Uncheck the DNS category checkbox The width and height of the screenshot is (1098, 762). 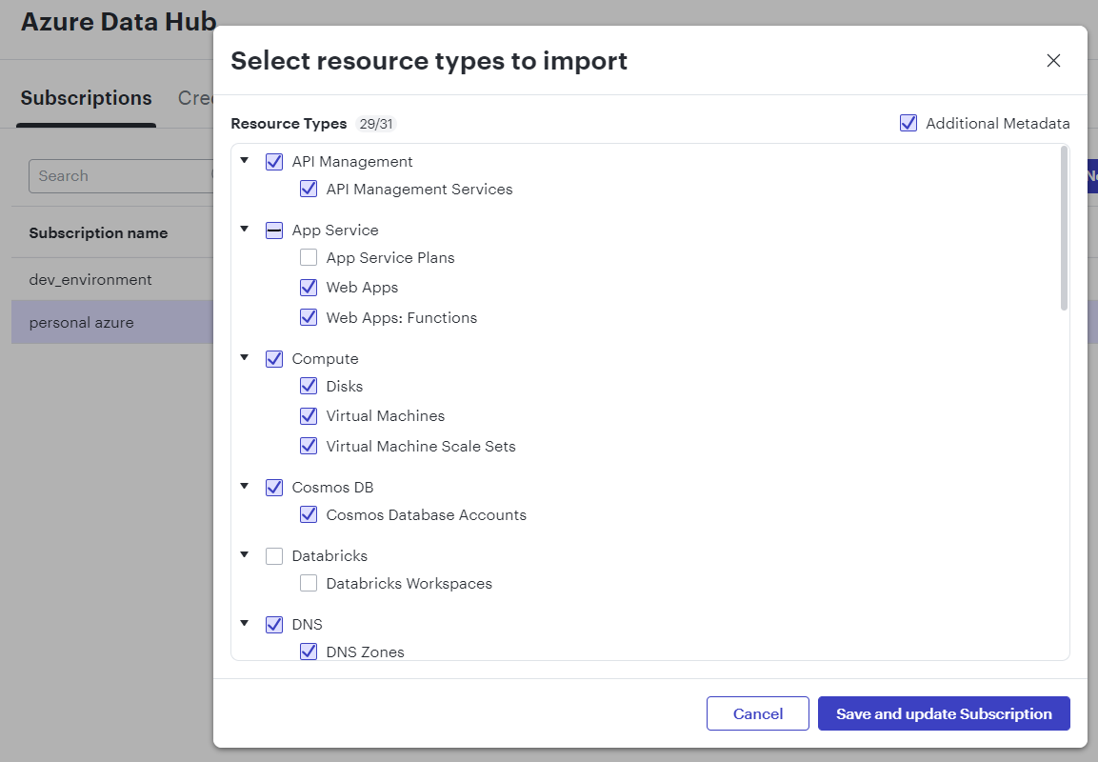[274, 625]
